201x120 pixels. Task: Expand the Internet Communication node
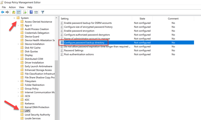click(x=18, y=92)
